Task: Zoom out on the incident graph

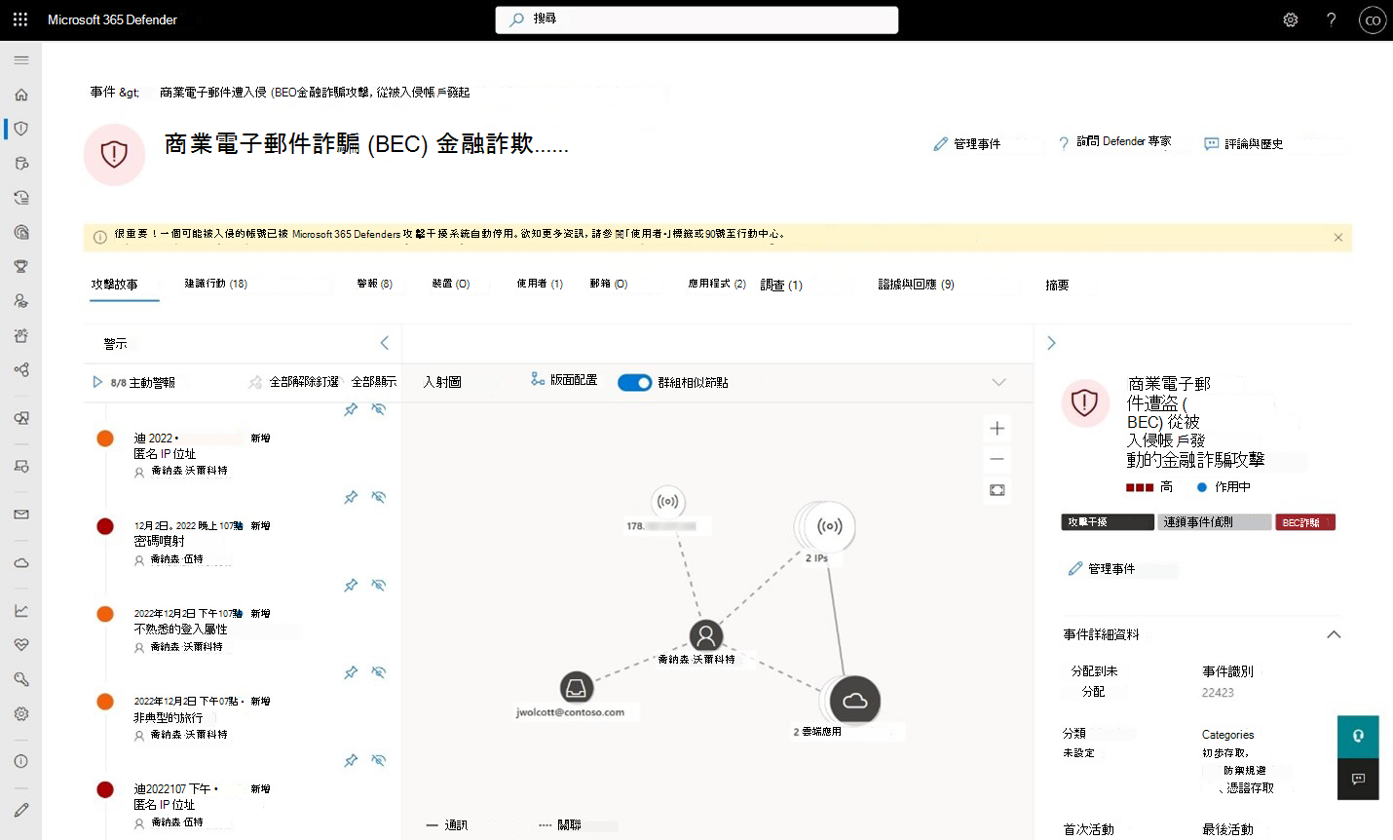Action: point(997,459)
